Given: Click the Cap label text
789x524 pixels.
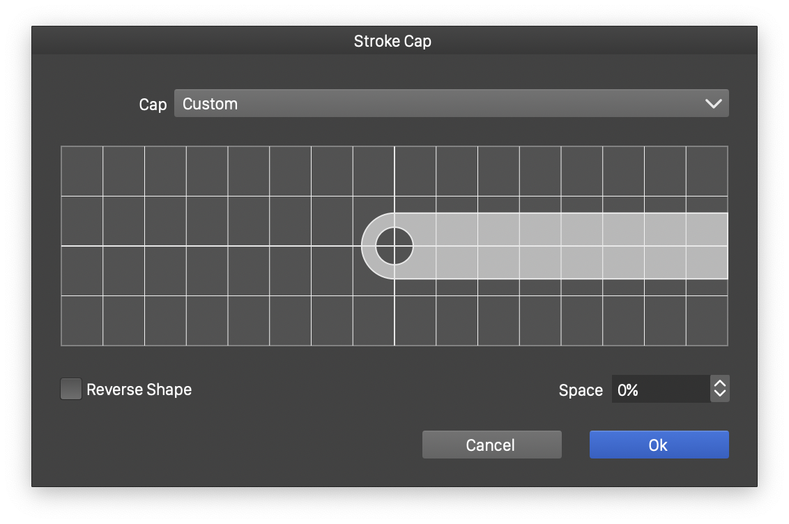Looking at the screenshot, I should click(153, 105).
